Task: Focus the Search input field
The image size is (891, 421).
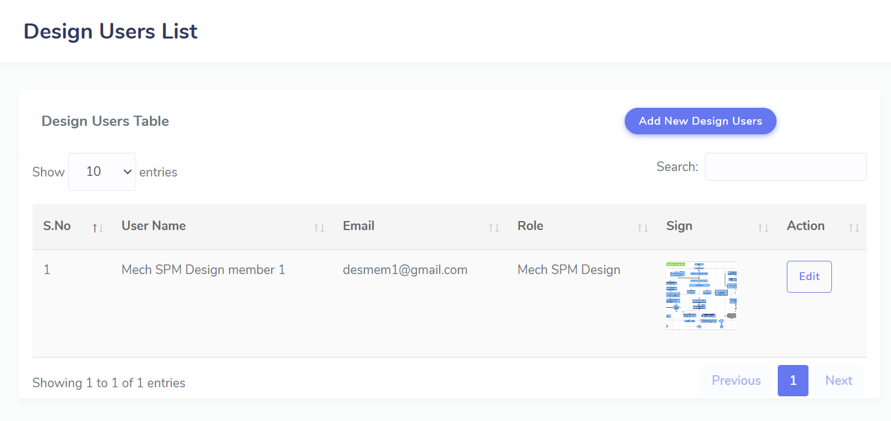Action: coord(786,167)
